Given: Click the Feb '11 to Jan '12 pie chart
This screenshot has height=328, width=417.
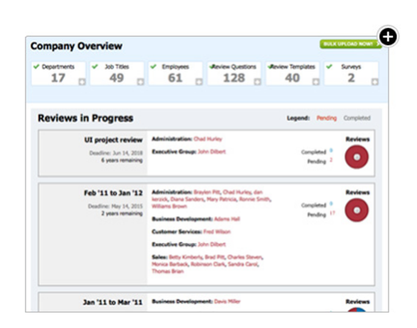Looking at the screenshot, I should pyautogui.click(x=357, y=210).
